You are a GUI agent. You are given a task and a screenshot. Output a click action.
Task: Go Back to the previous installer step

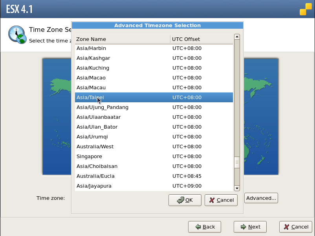[x=205, y=227]
